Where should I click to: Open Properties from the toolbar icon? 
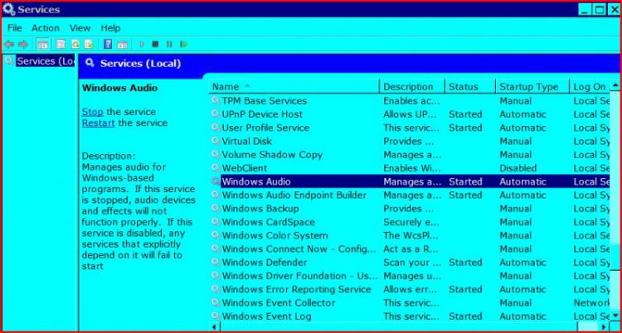[x=61, y=44]
